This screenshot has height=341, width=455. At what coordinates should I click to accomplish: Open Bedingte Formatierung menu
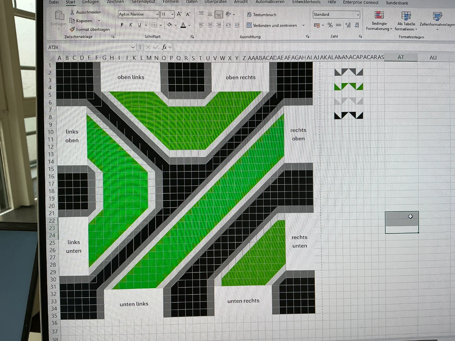tap(379, 21)
